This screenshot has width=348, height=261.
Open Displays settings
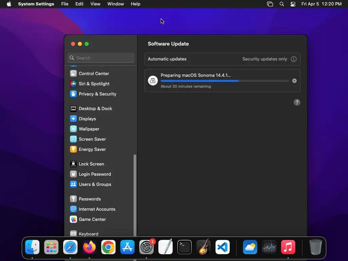coord(83,119)
